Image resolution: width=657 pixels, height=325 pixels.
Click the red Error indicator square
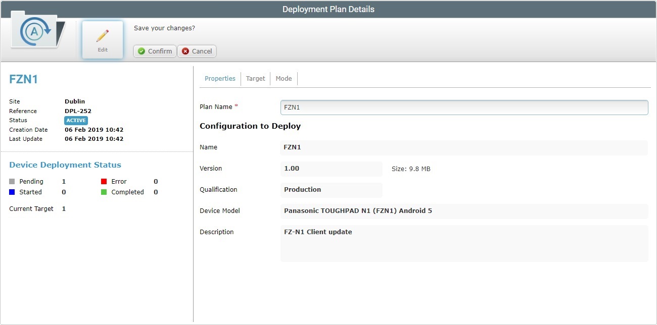click(105, 181)
